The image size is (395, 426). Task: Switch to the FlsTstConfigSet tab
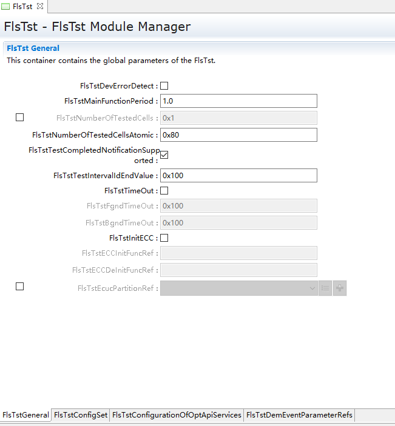(80, 415)
